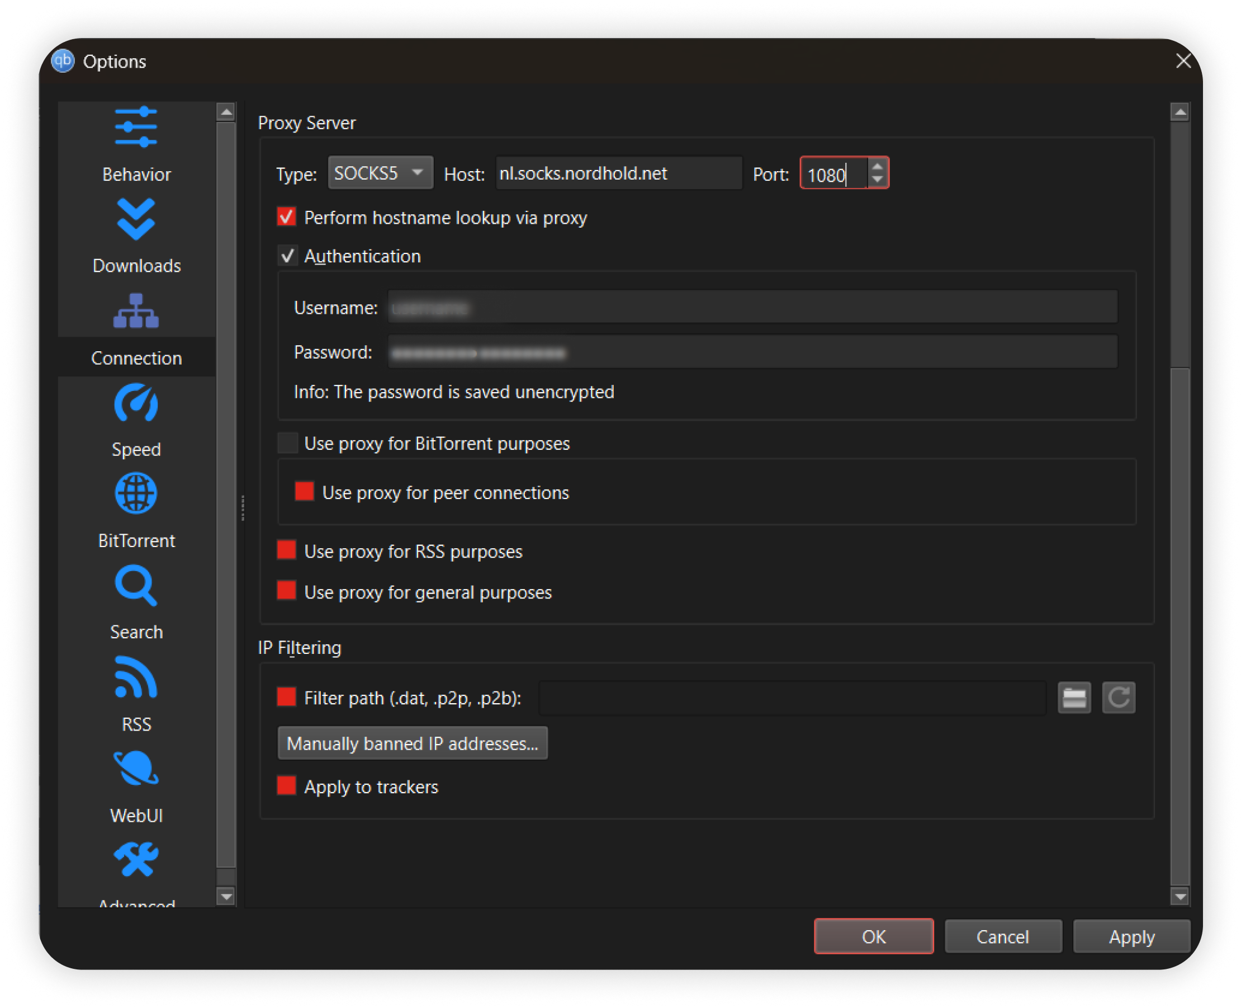Open the BitTorrent globe icon
The image size is (1241, 1008).
click(136, 493)
